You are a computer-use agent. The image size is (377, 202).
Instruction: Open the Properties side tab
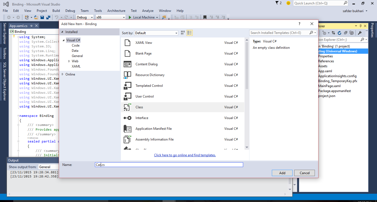(372, 30)
